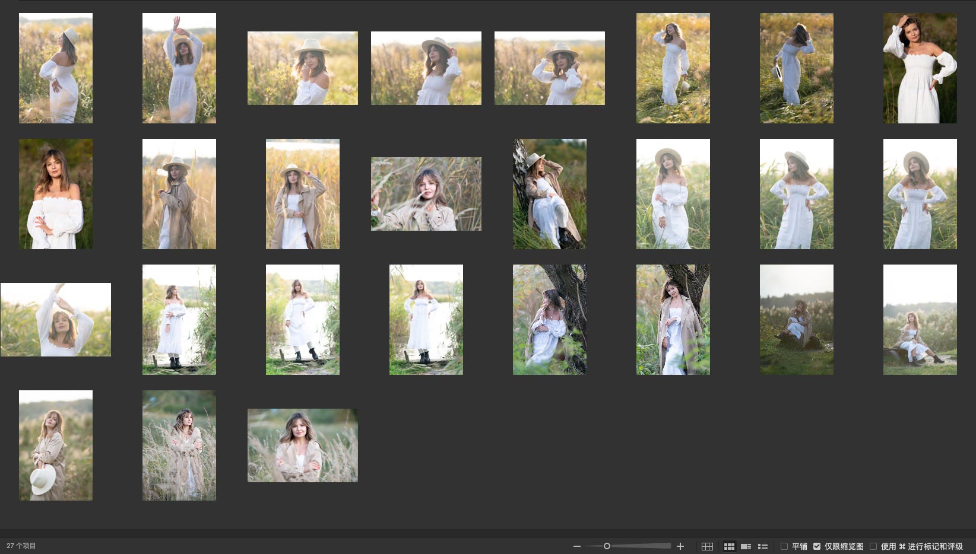
Task: Select photo of woman leaning against birch tree
Action: point(549,194)
